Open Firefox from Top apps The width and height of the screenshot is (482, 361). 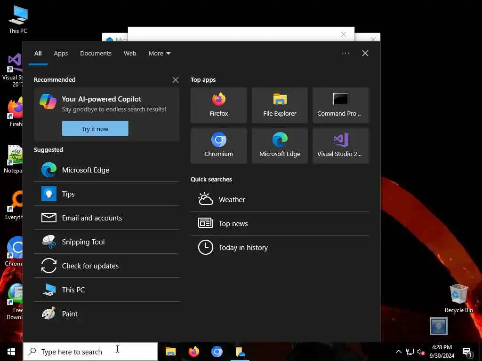click(x=218, y=105)
